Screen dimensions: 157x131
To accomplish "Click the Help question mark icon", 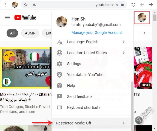I will click(59, 86).
